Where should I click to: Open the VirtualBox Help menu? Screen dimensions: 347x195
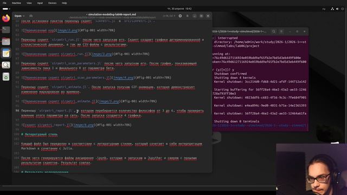pyautogui.click(x=64, y=3)
